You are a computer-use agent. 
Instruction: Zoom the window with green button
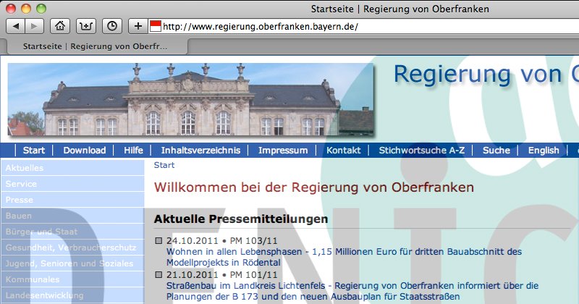pos(41,9)
